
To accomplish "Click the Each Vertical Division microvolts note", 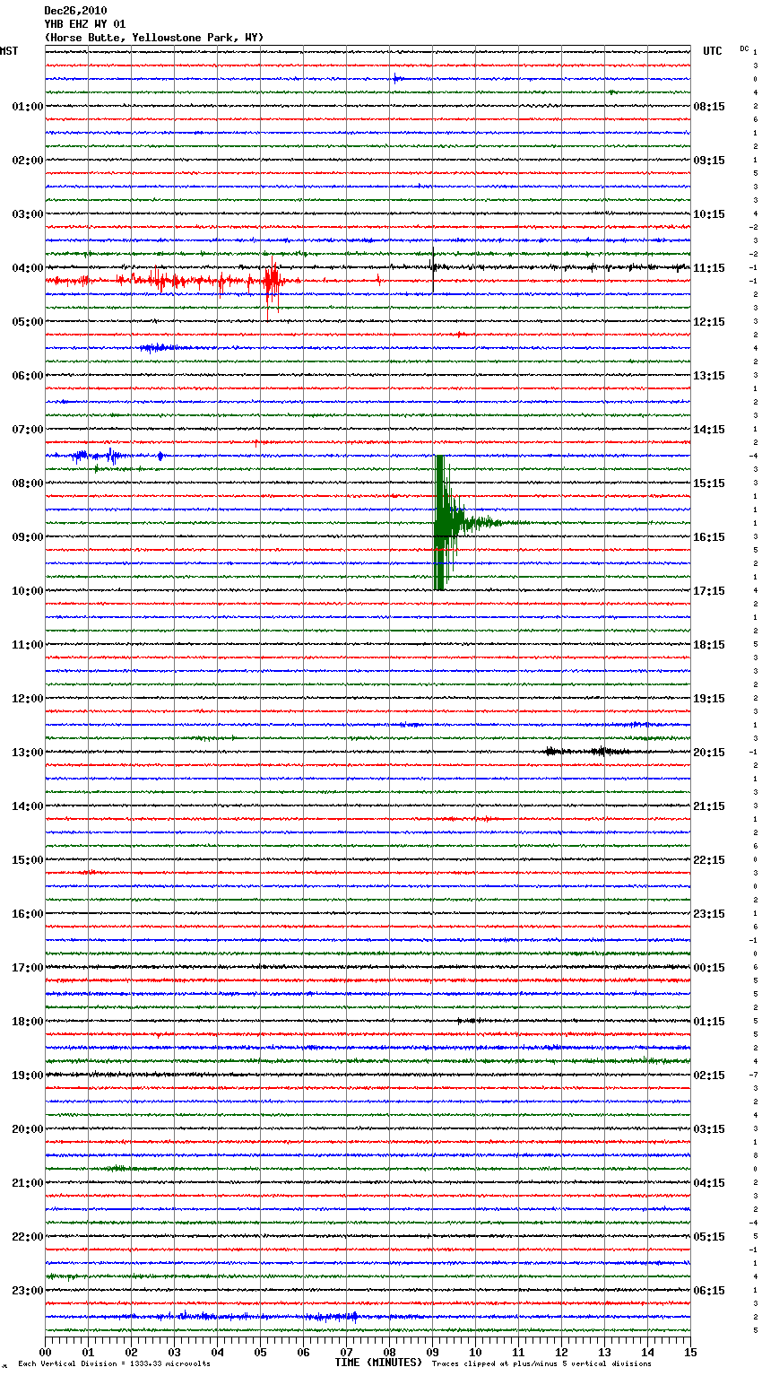I will [114, 1363].
